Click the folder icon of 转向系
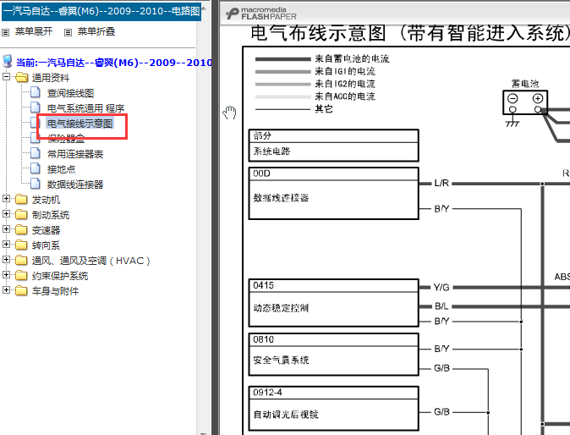The width and height of the screenshot is (570, 435). pos(21,245)
